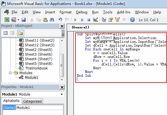Click project tree scrollbar up arrow

pos(62,41)
